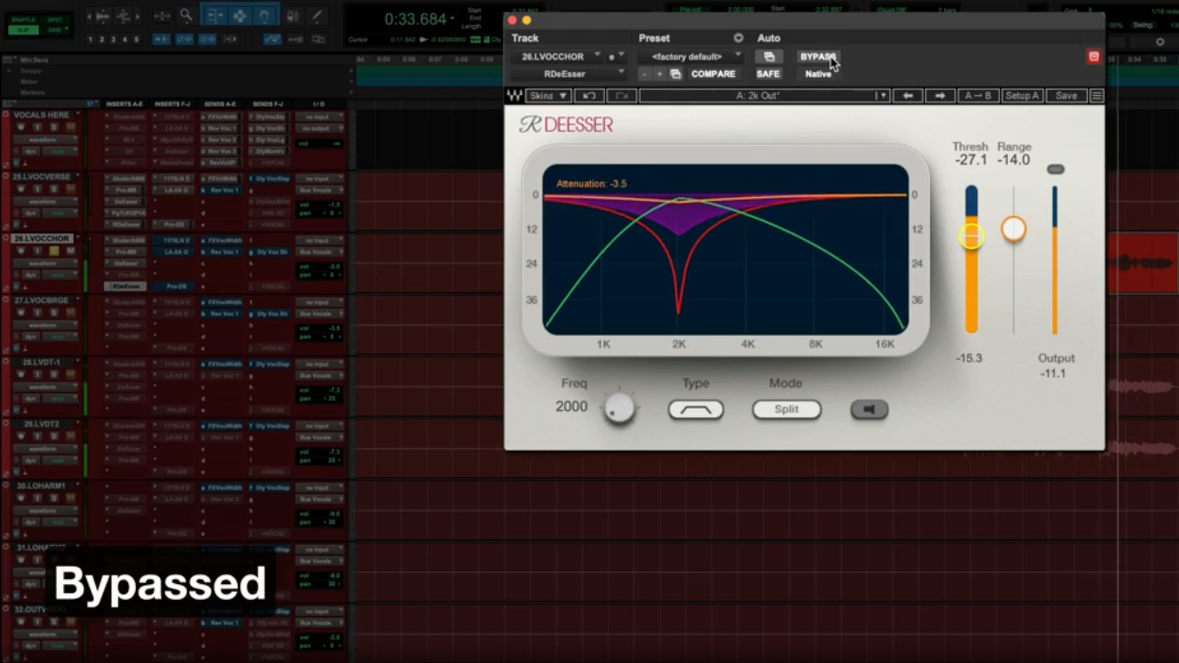Click the zoom toggle icon left of magnifier

click(162, 16)
